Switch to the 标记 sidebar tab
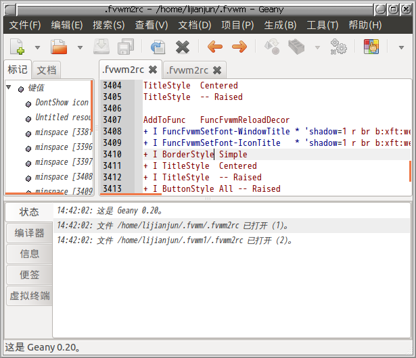416x358 pixels. 18,70
